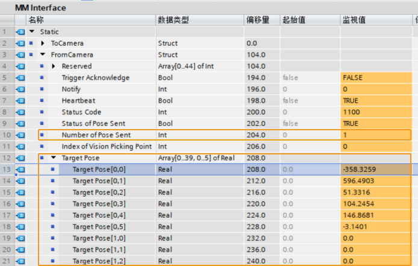Click the 监视值 column header
Screen dimensions: 418x266
click(376, 20)
